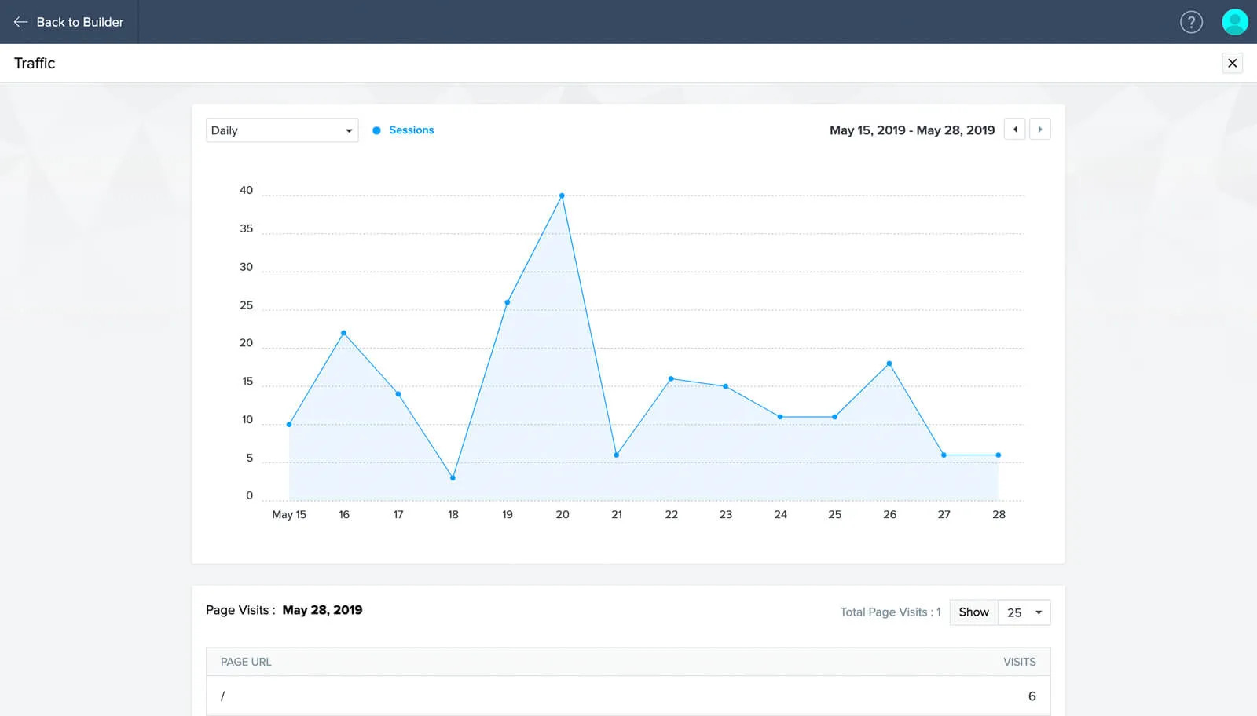Toggle the Sessions legend series

pyautogui.click(x=403, y=130)
